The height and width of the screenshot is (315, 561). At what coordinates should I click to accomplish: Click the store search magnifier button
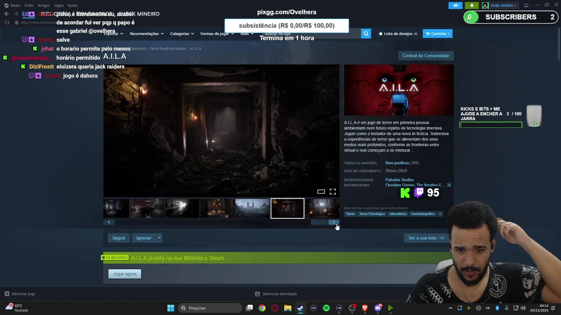366,34
